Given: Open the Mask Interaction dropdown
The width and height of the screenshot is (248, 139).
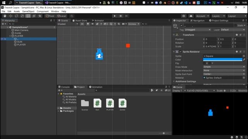Looking at the screenshot, I should point(224,70).
